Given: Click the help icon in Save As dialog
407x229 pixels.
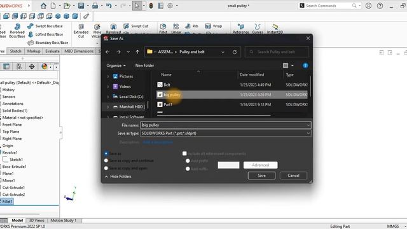Looking at the screenshot, I should pyautogui.click(x=305, y=66).
